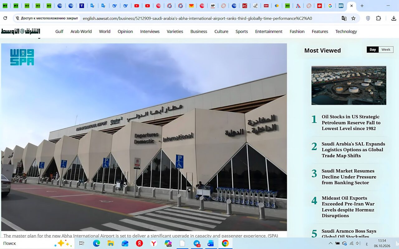
Task: Open the shield extension icon in the toolbar
Action: click(368, 18)
